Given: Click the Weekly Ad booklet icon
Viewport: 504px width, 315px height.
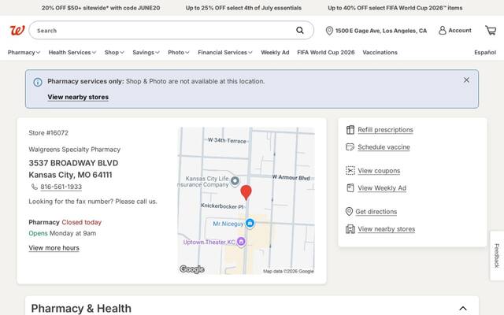Looking at the screenshot, I should [350, 187].
